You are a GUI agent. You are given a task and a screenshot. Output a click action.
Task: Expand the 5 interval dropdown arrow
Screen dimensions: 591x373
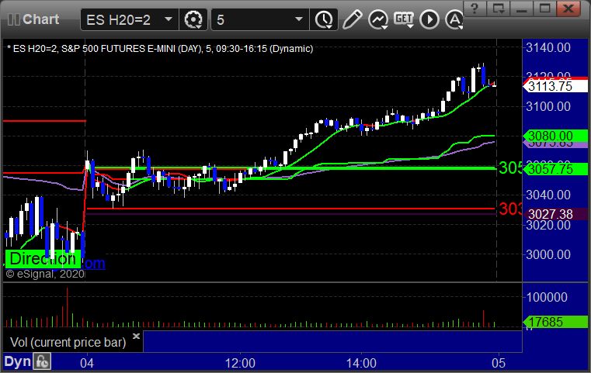pyautogui.click(x=299, y=19)
